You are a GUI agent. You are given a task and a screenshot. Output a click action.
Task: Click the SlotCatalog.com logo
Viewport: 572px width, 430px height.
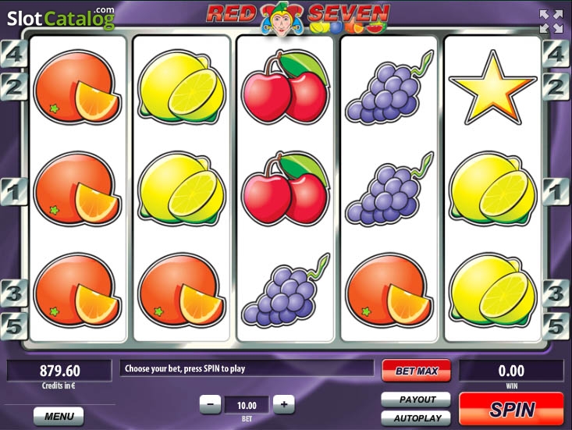pos(61,18)
